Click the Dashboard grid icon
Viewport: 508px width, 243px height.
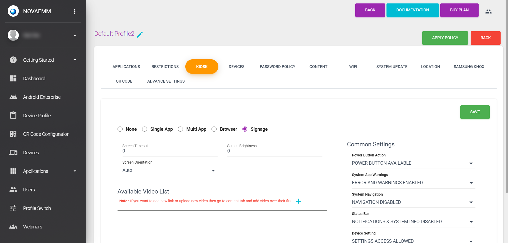pos(13,78)
